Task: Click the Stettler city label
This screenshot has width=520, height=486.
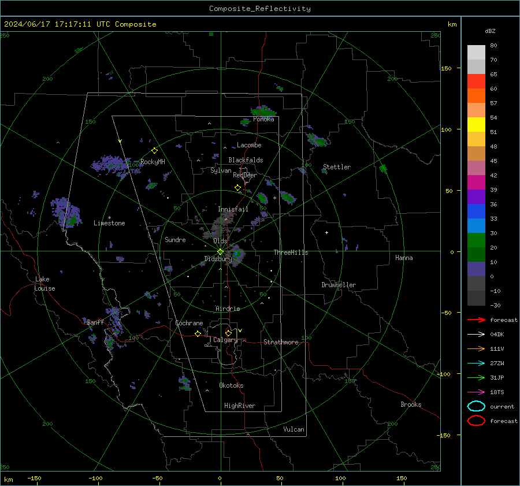Action: pos(337,167)
